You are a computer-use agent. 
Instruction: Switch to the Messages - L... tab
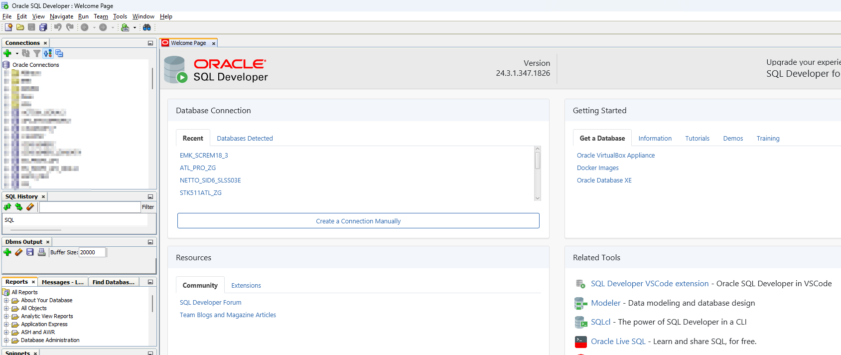[x=63, y=282]
